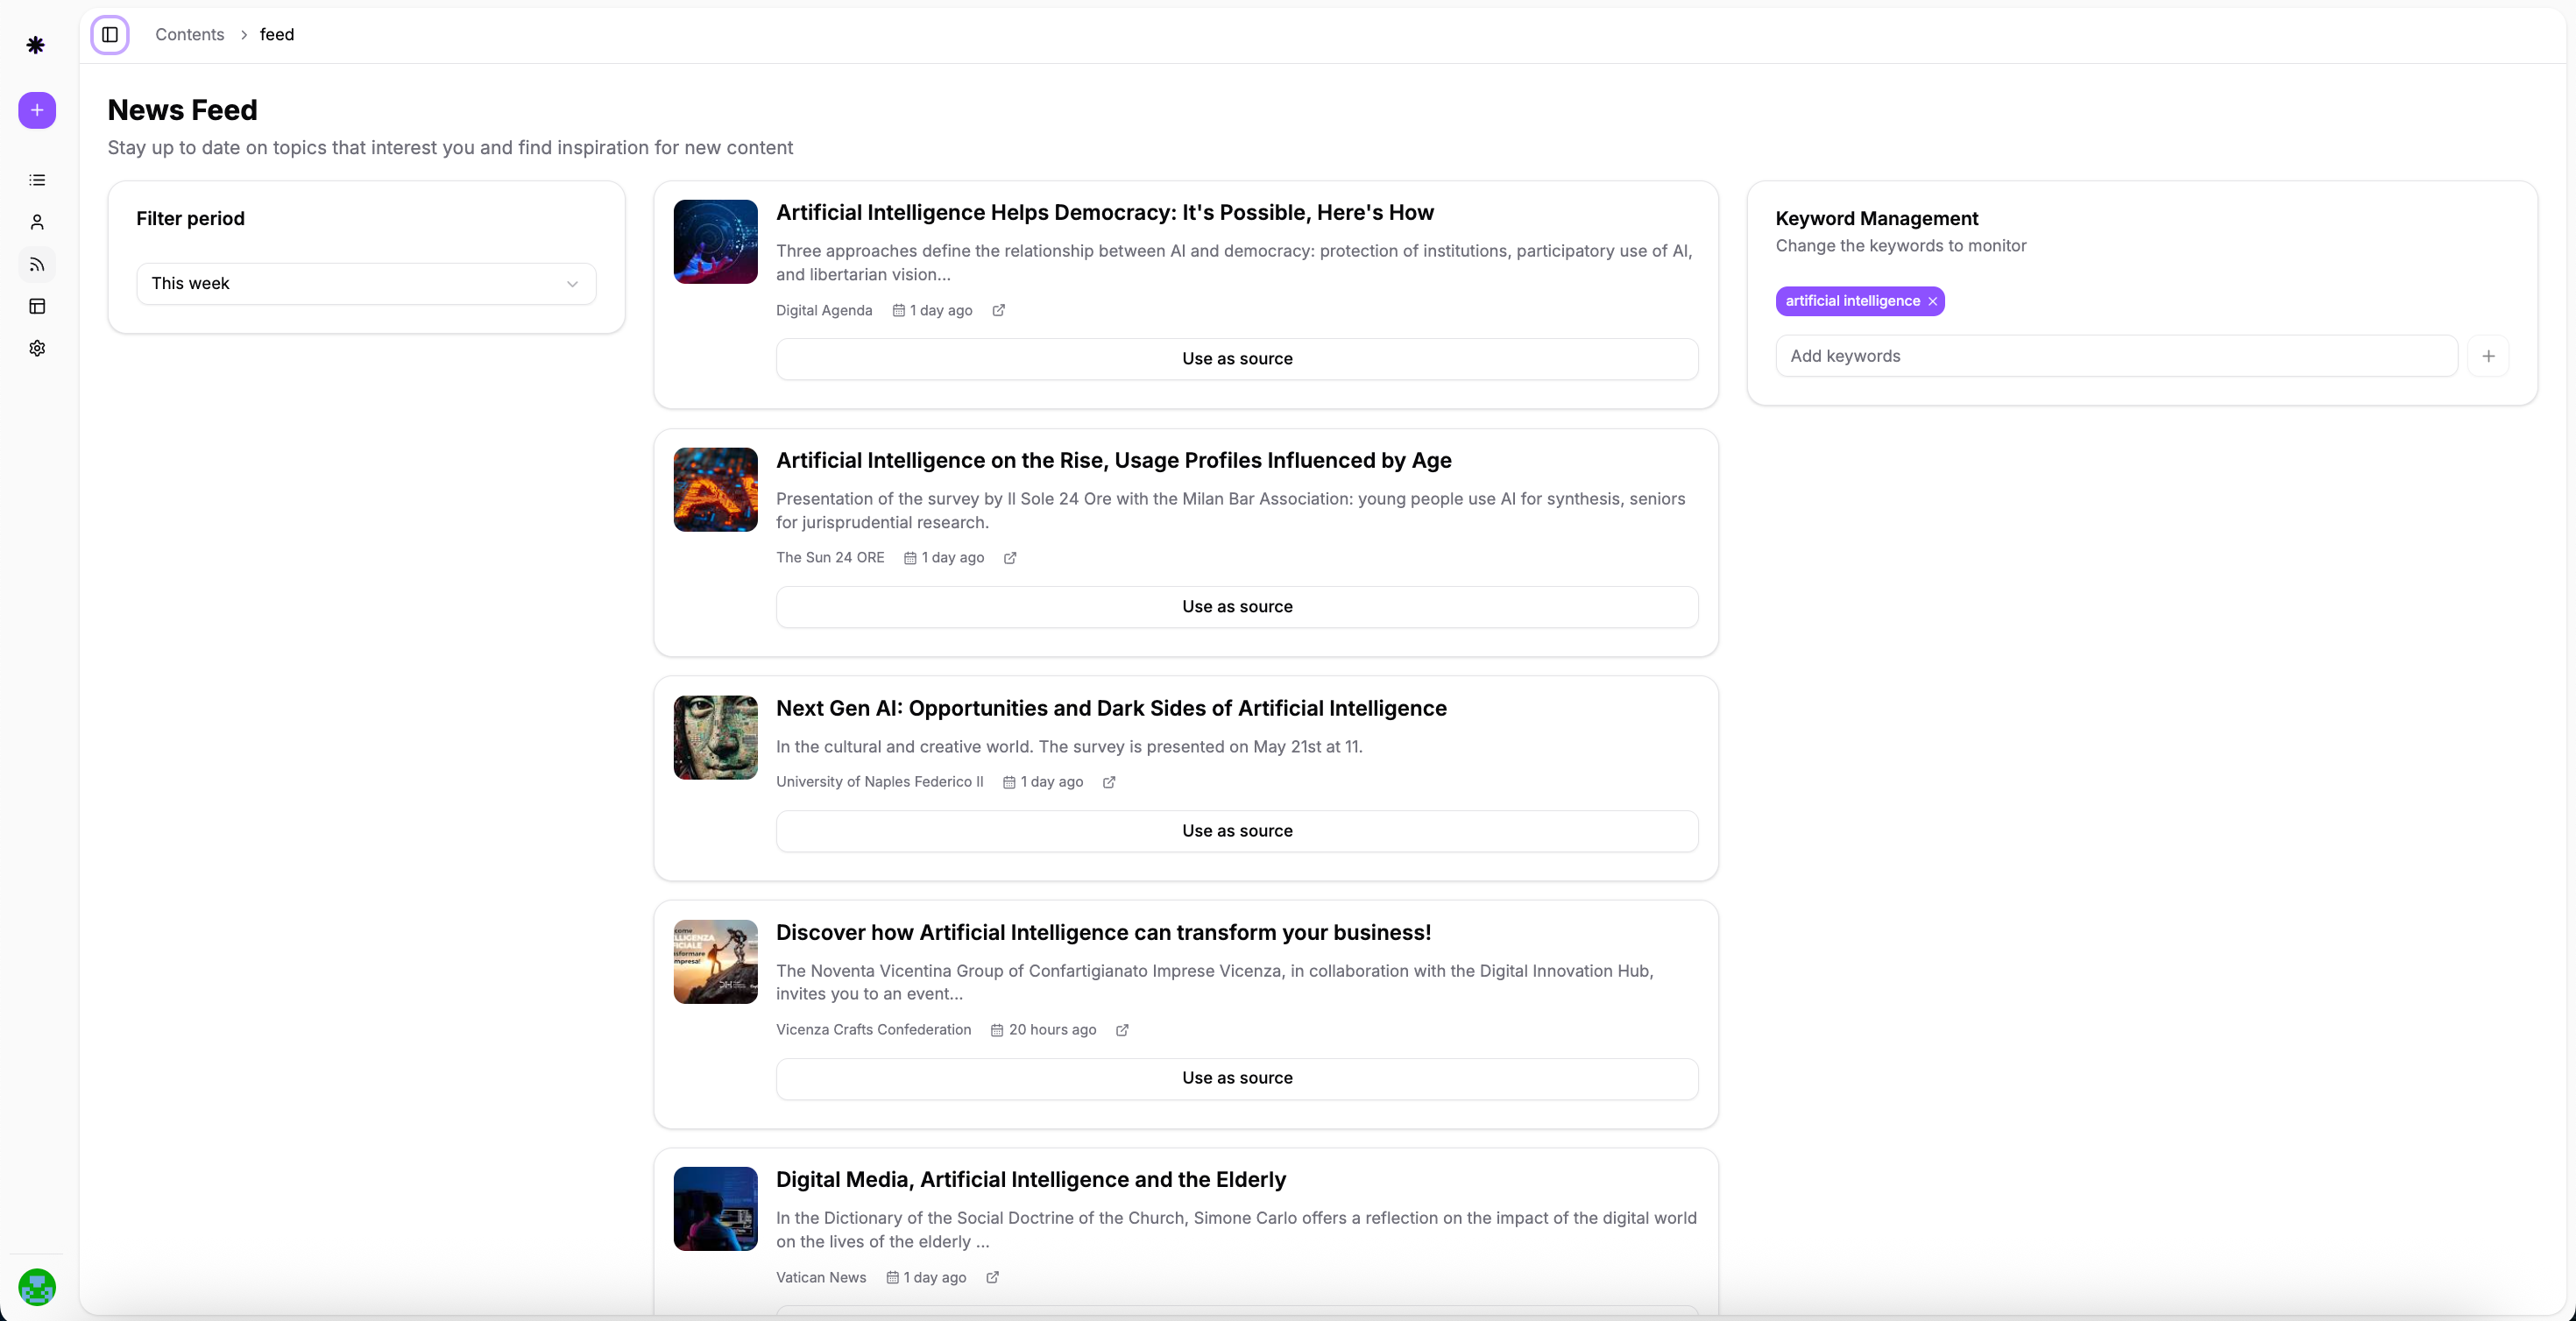Open external link for Digital Agenda article
Image resolution: width=2576 pixels, height=1321 pixels.
pyautogui.click(x=998, y=310)
